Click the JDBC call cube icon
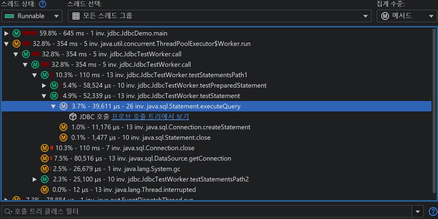Screen dimensions: 438x219 tap(73, 117)
